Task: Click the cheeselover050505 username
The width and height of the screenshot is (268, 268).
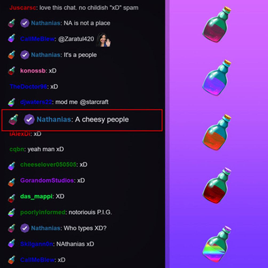Action: coord(48,165)
